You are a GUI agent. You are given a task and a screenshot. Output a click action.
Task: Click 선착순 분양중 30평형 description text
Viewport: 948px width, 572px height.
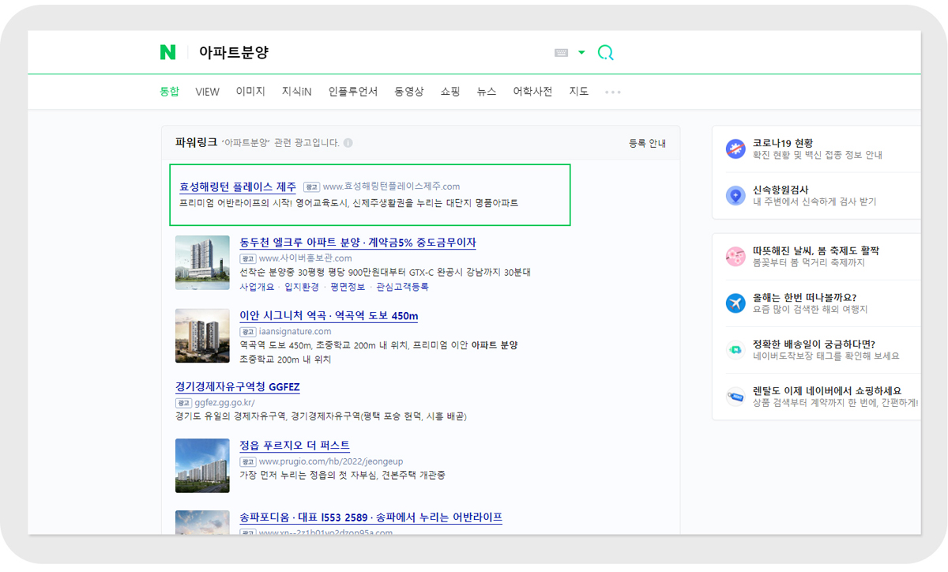tap(385, 273)
